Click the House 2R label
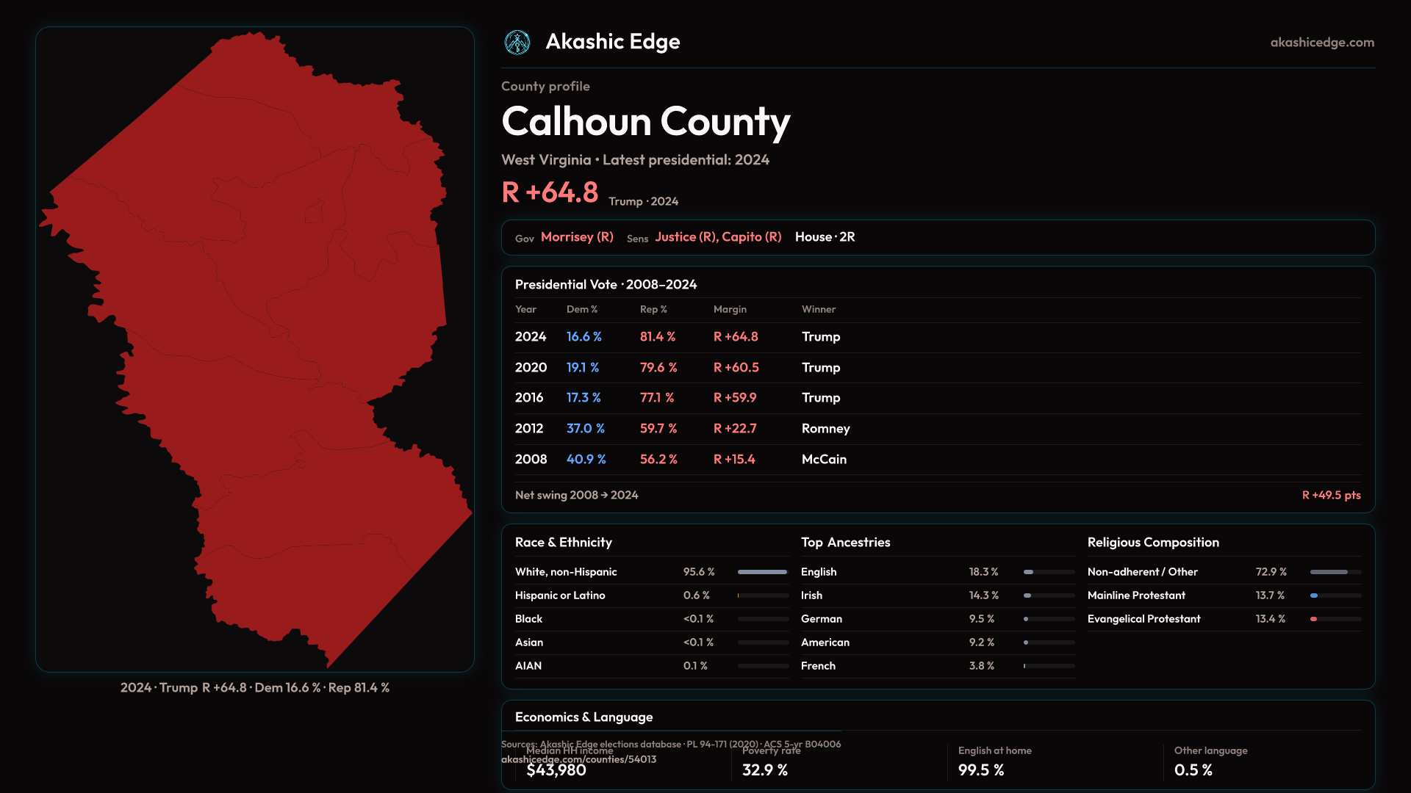Screen dimensions: 1411x793 pos(825,237)
